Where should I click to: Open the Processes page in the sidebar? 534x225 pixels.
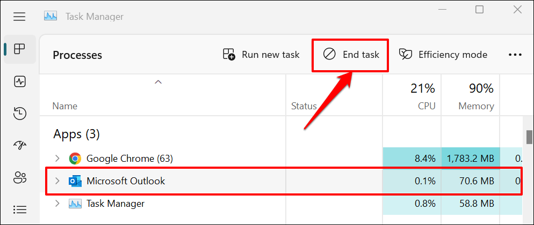coord(20,49)
